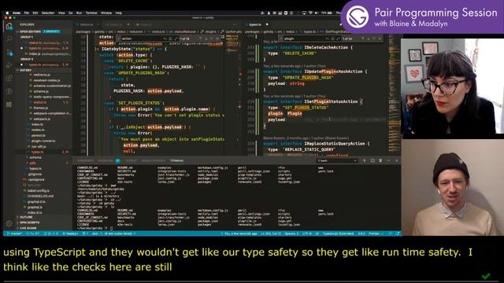The height and width of the screenshot is (283, 504).
Task: Open schema-customization.js in explorer
Action: click(50, 86)
